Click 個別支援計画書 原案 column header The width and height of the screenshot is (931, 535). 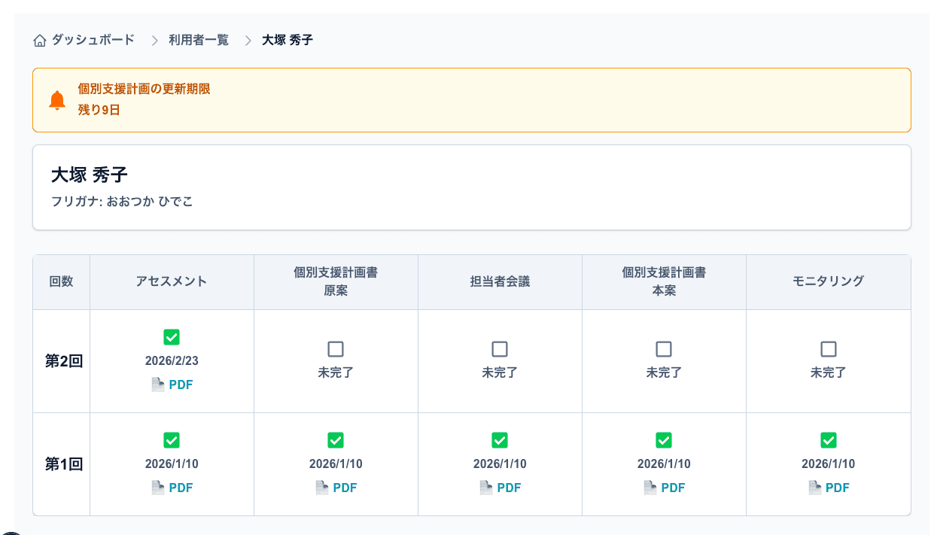tap(336, 281)
